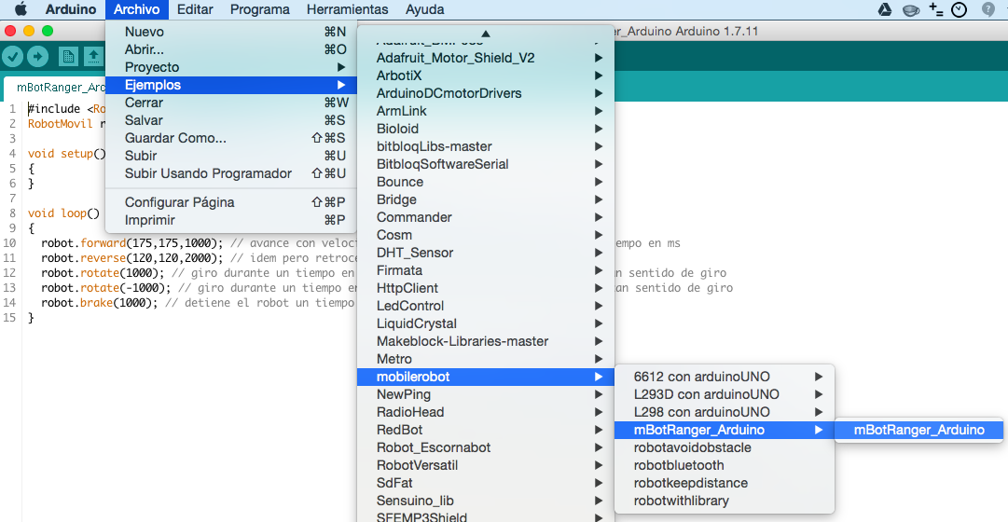Screen dimensions: 1008x522
Task: Open the Apple menu logo
Action: [21, 9]
